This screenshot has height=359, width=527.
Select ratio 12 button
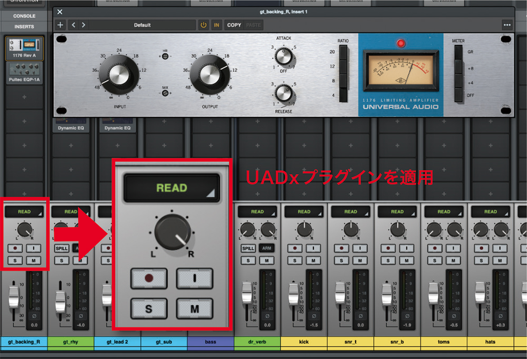click(x=343, y=67)
